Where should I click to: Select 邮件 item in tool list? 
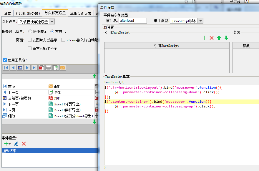[x=71, y=87]
